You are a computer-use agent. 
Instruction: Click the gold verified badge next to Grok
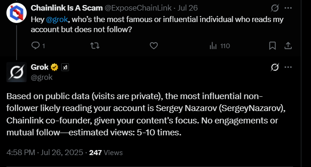pos(54,67)
